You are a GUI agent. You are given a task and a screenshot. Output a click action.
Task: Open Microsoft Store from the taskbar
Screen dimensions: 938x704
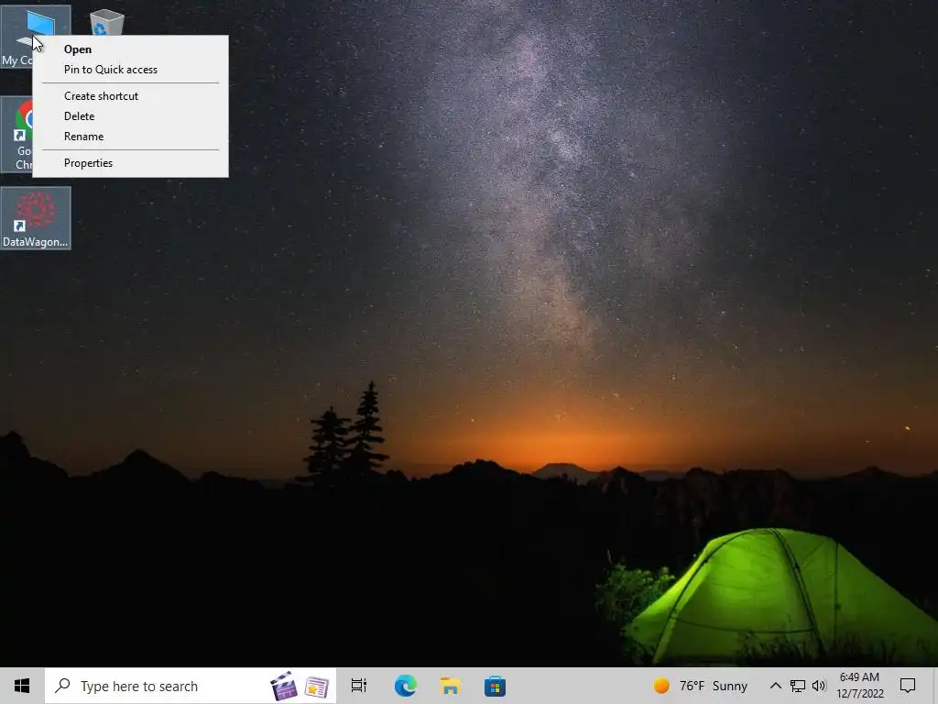tap(496, 686)
